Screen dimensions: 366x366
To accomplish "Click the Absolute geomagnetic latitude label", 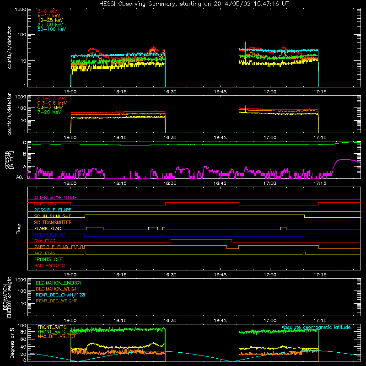I will pos(316,327).
